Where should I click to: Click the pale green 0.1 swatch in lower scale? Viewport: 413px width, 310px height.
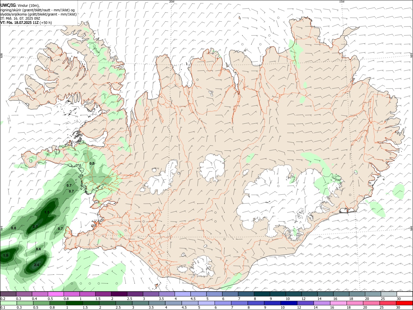(8, 303)
